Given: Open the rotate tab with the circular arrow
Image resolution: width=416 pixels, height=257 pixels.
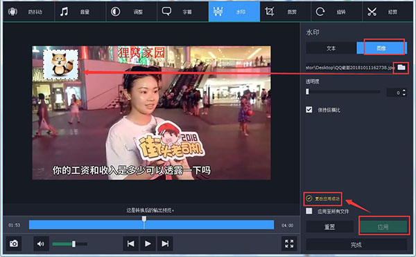Looking at the screenshot, I should pos(336,12).
